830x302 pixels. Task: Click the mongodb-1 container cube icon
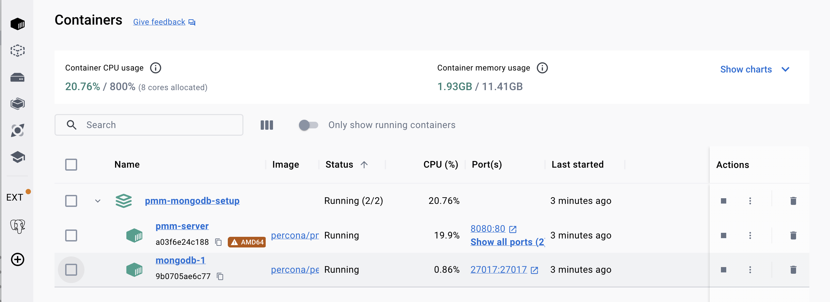pyautogui.click(x=134, y=270)
